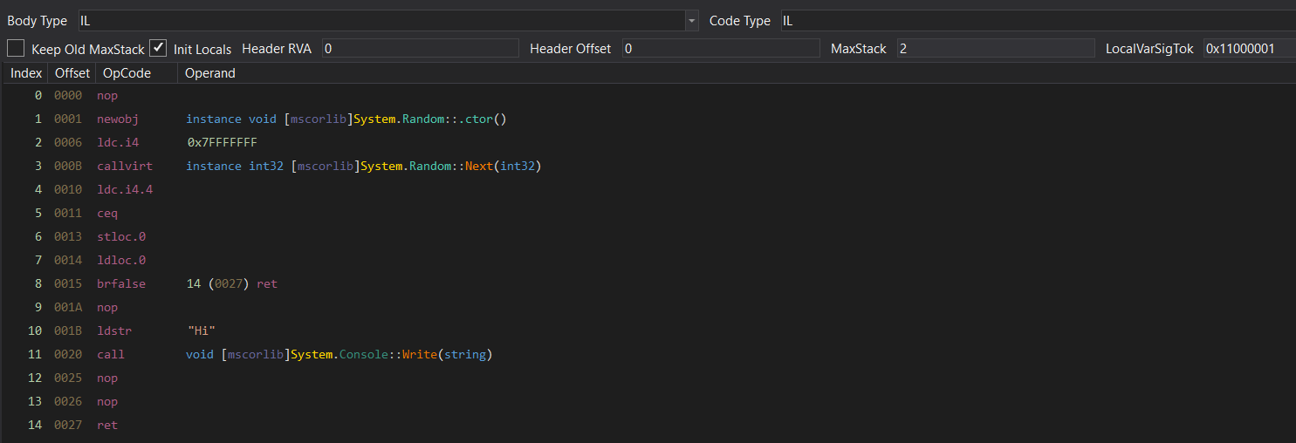Select the brfalse opcode cell
The width and height of the screenshot is (1296, 443).
(x=121, y=283)
